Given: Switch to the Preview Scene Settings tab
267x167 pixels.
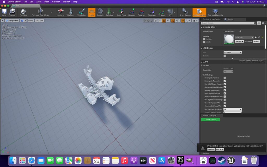Looking at the screenshot, I should click(212, 19).
